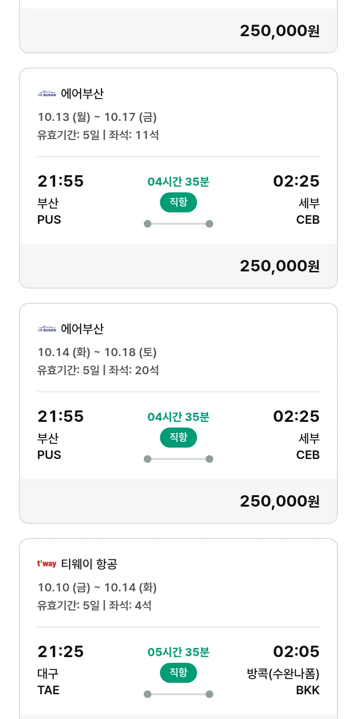Open the 티웨이 항공 airline name

(89, 564)
